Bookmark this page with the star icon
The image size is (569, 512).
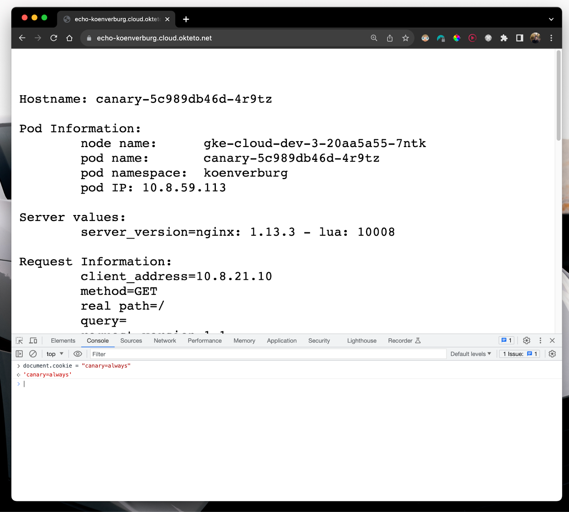click(405, 38)
